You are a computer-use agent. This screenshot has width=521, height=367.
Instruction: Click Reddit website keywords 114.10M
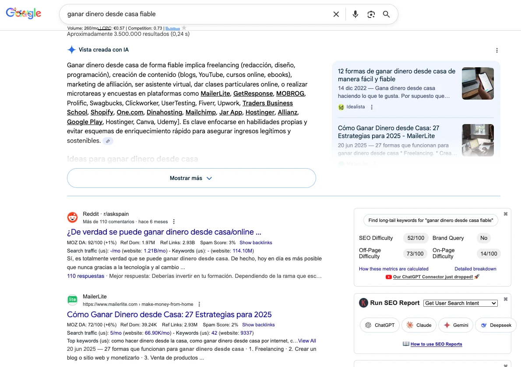242,251
